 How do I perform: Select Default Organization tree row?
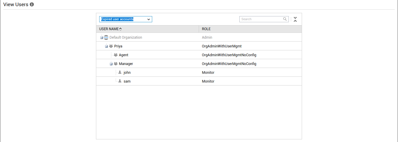199,37
